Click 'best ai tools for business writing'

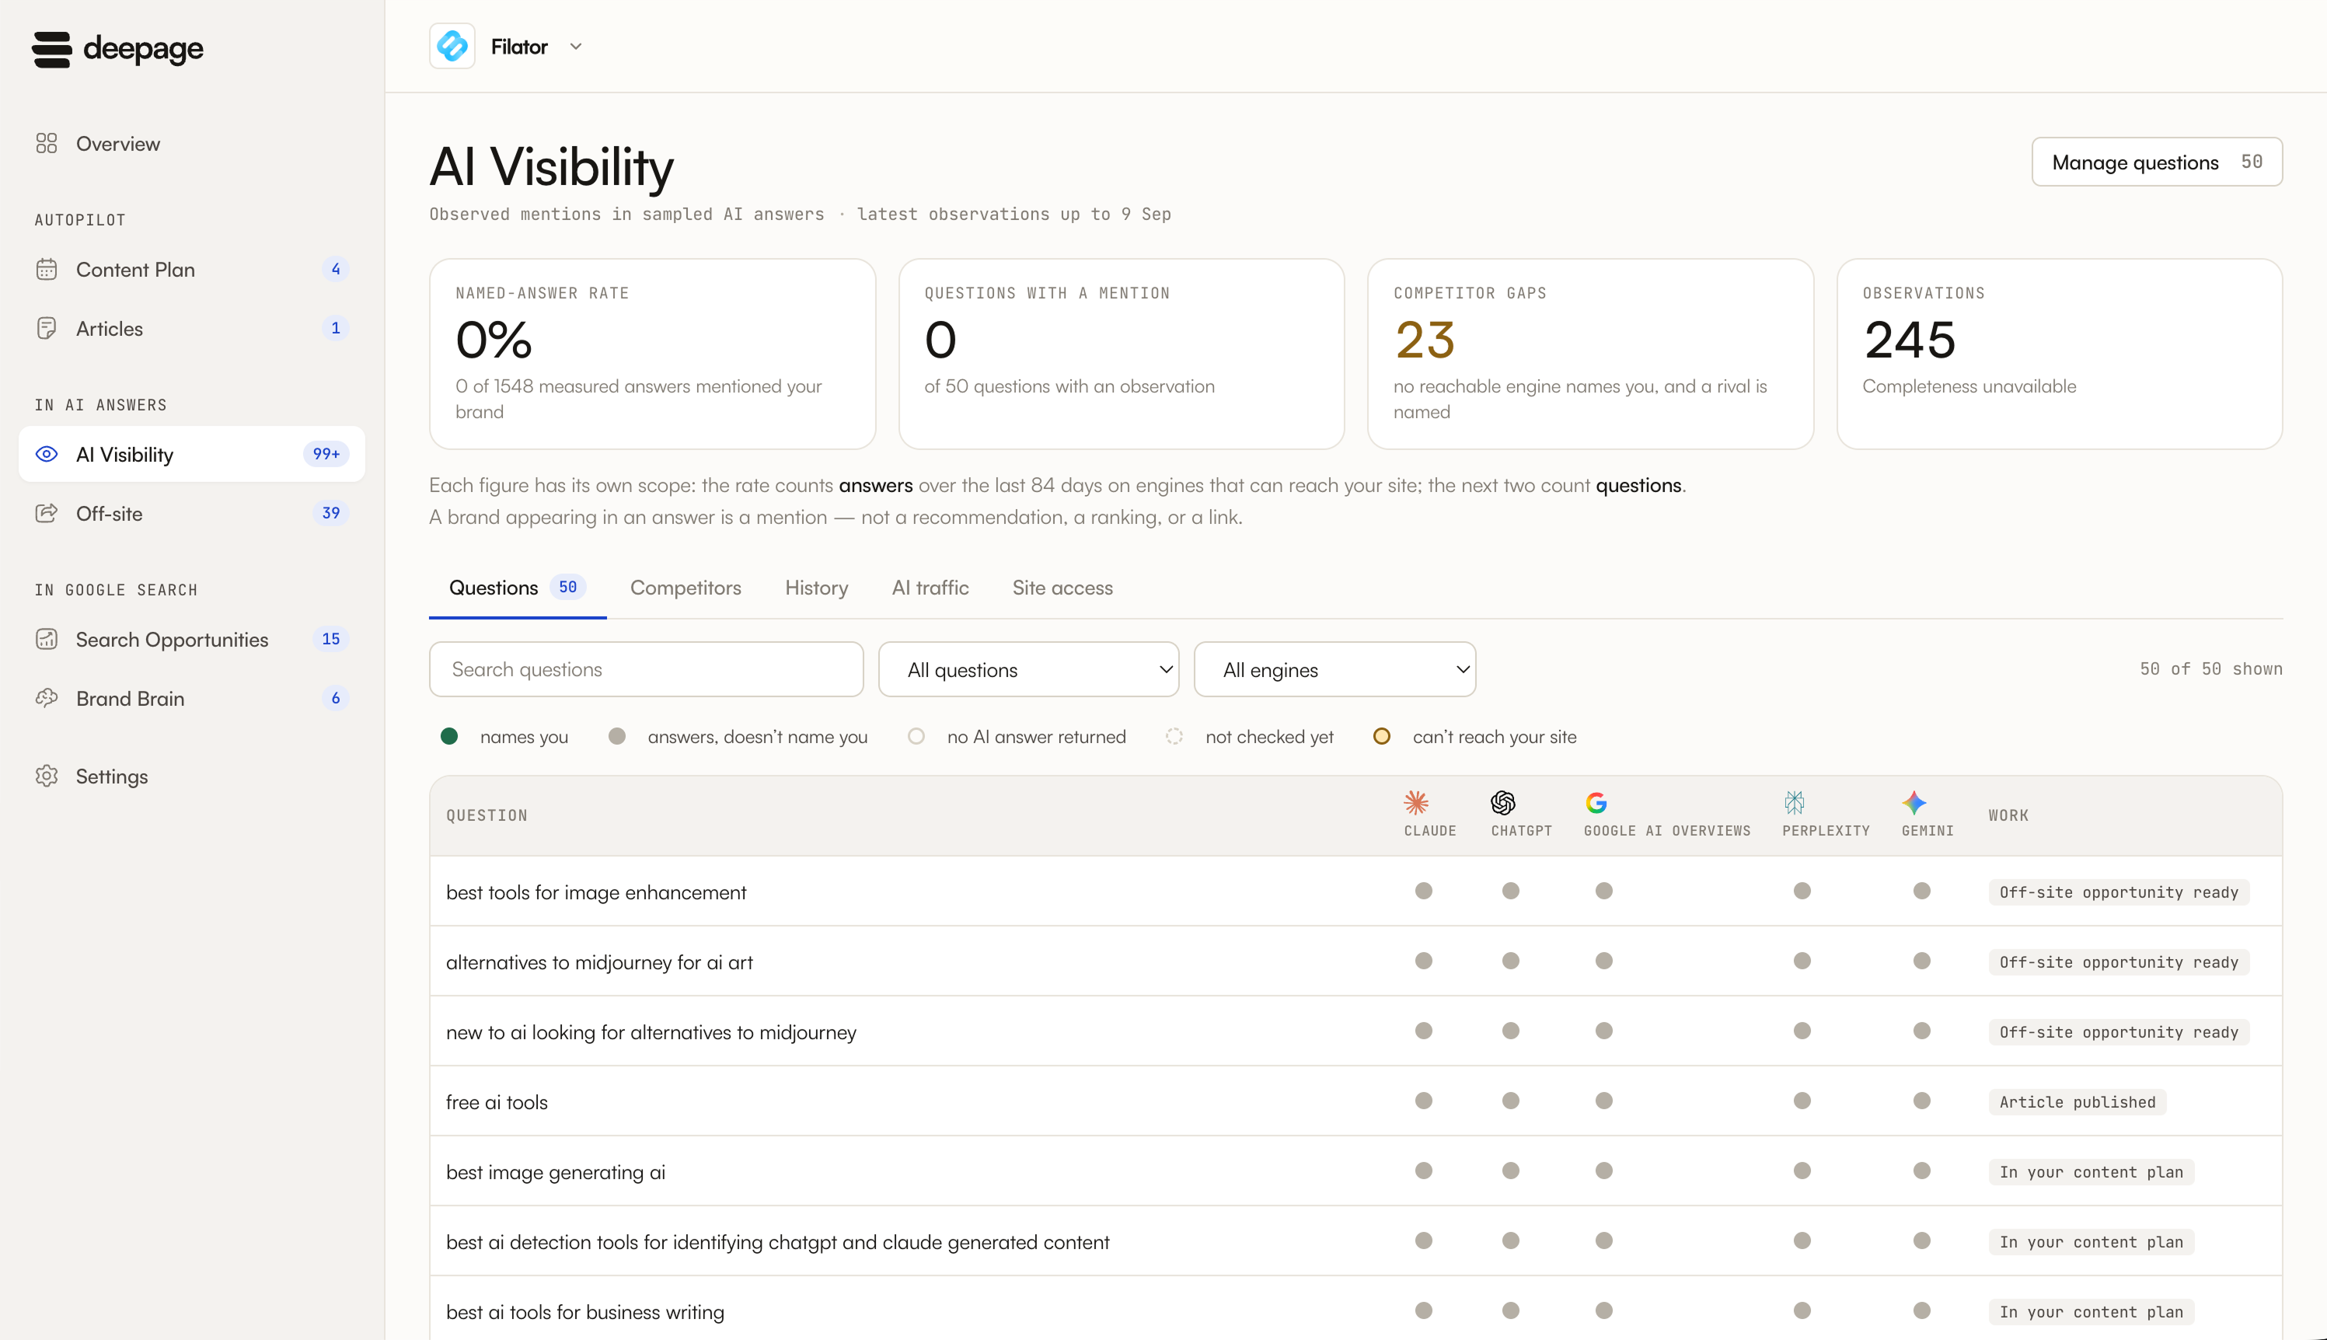pos(585,1311)
